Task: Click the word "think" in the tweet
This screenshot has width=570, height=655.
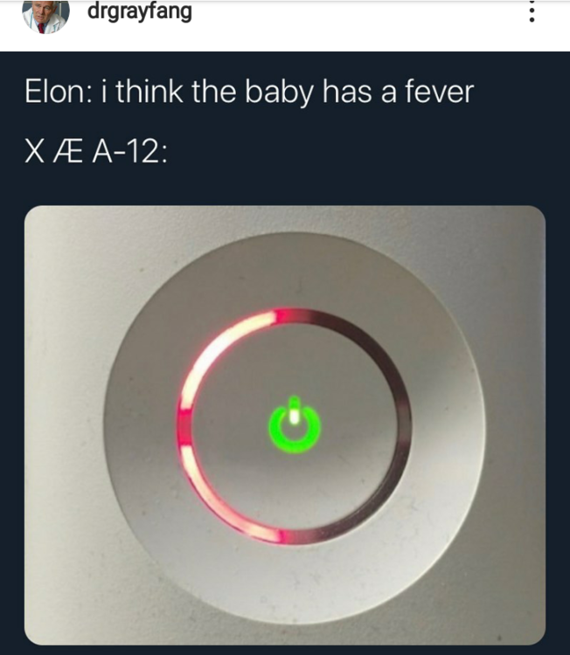Action: tap(149, 92)
